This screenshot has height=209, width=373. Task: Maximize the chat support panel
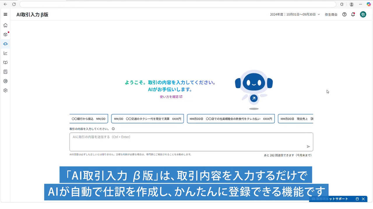pos(357,199)
